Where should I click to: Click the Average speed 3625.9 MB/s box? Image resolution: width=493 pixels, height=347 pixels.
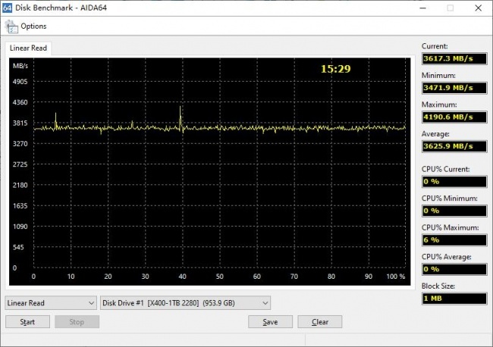click(454, 146)
